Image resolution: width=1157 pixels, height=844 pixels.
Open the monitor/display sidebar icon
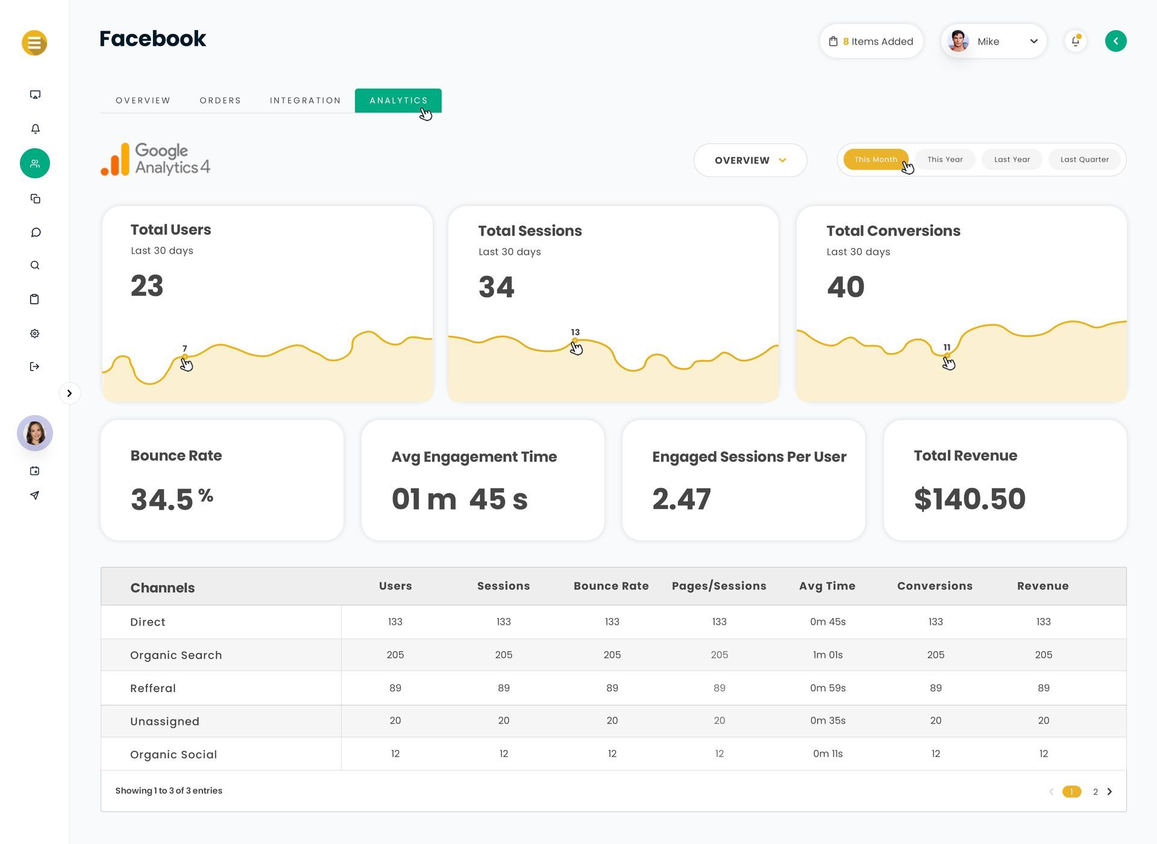pyautogui.click(x=35, y=95)
